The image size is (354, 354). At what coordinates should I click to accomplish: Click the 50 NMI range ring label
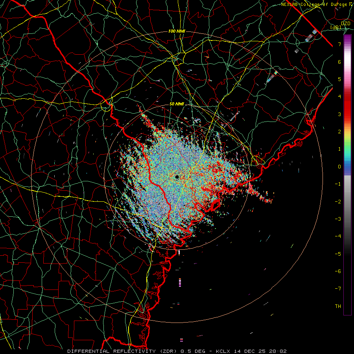177,104
